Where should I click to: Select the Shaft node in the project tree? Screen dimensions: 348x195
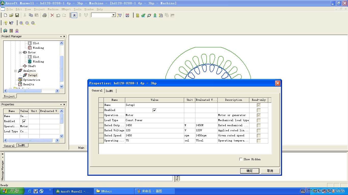tap(32, 66)
